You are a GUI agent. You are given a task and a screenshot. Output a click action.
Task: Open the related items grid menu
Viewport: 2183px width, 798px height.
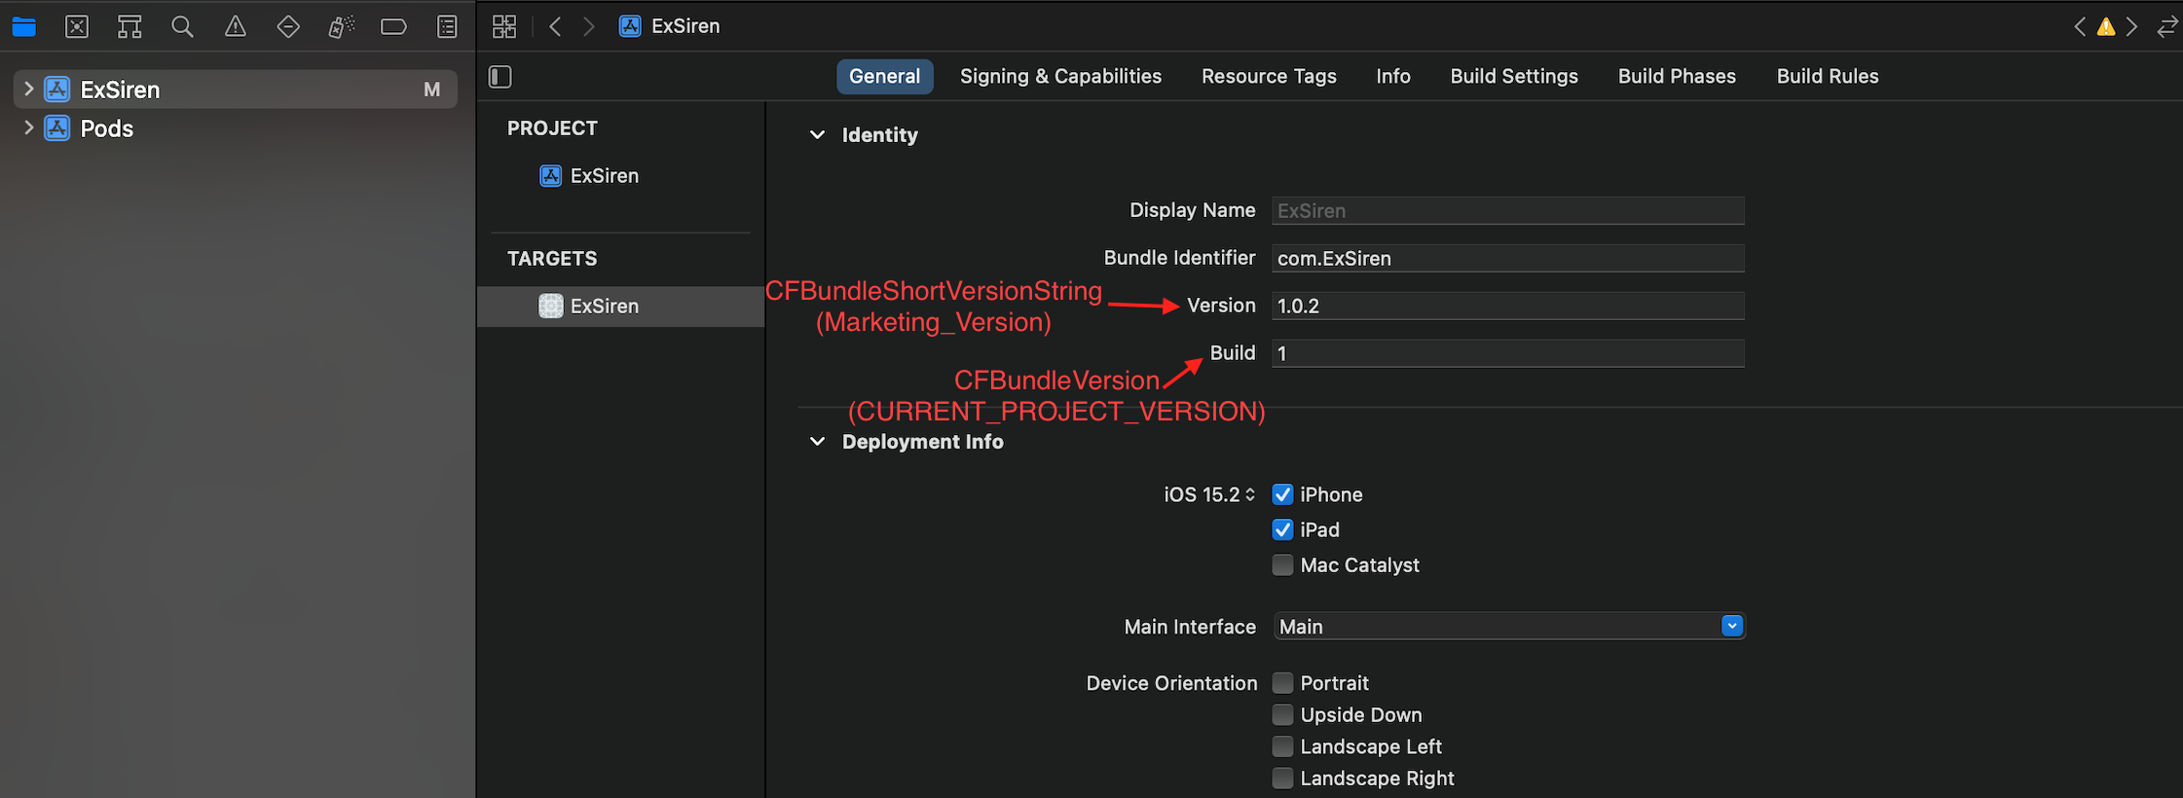coord(504,26)
